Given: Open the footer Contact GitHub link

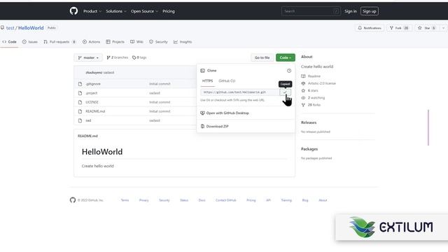Looking at the screenshot, I should point(225,200).
